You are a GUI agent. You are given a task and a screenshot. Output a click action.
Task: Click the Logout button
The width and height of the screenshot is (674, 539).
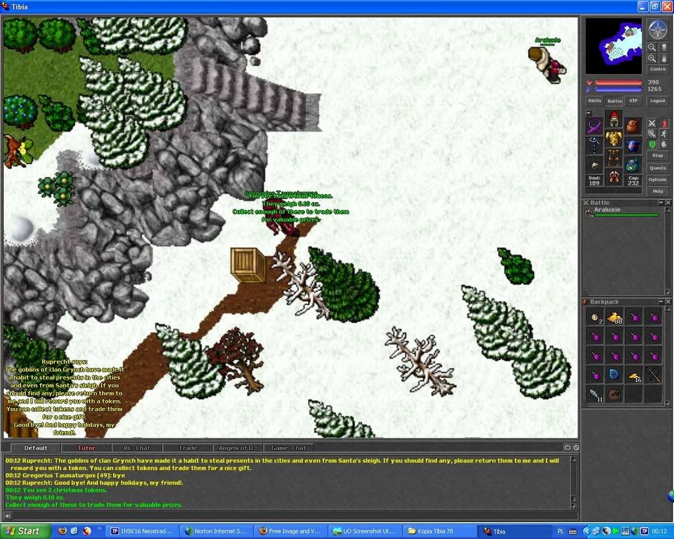tap(658, 101)
